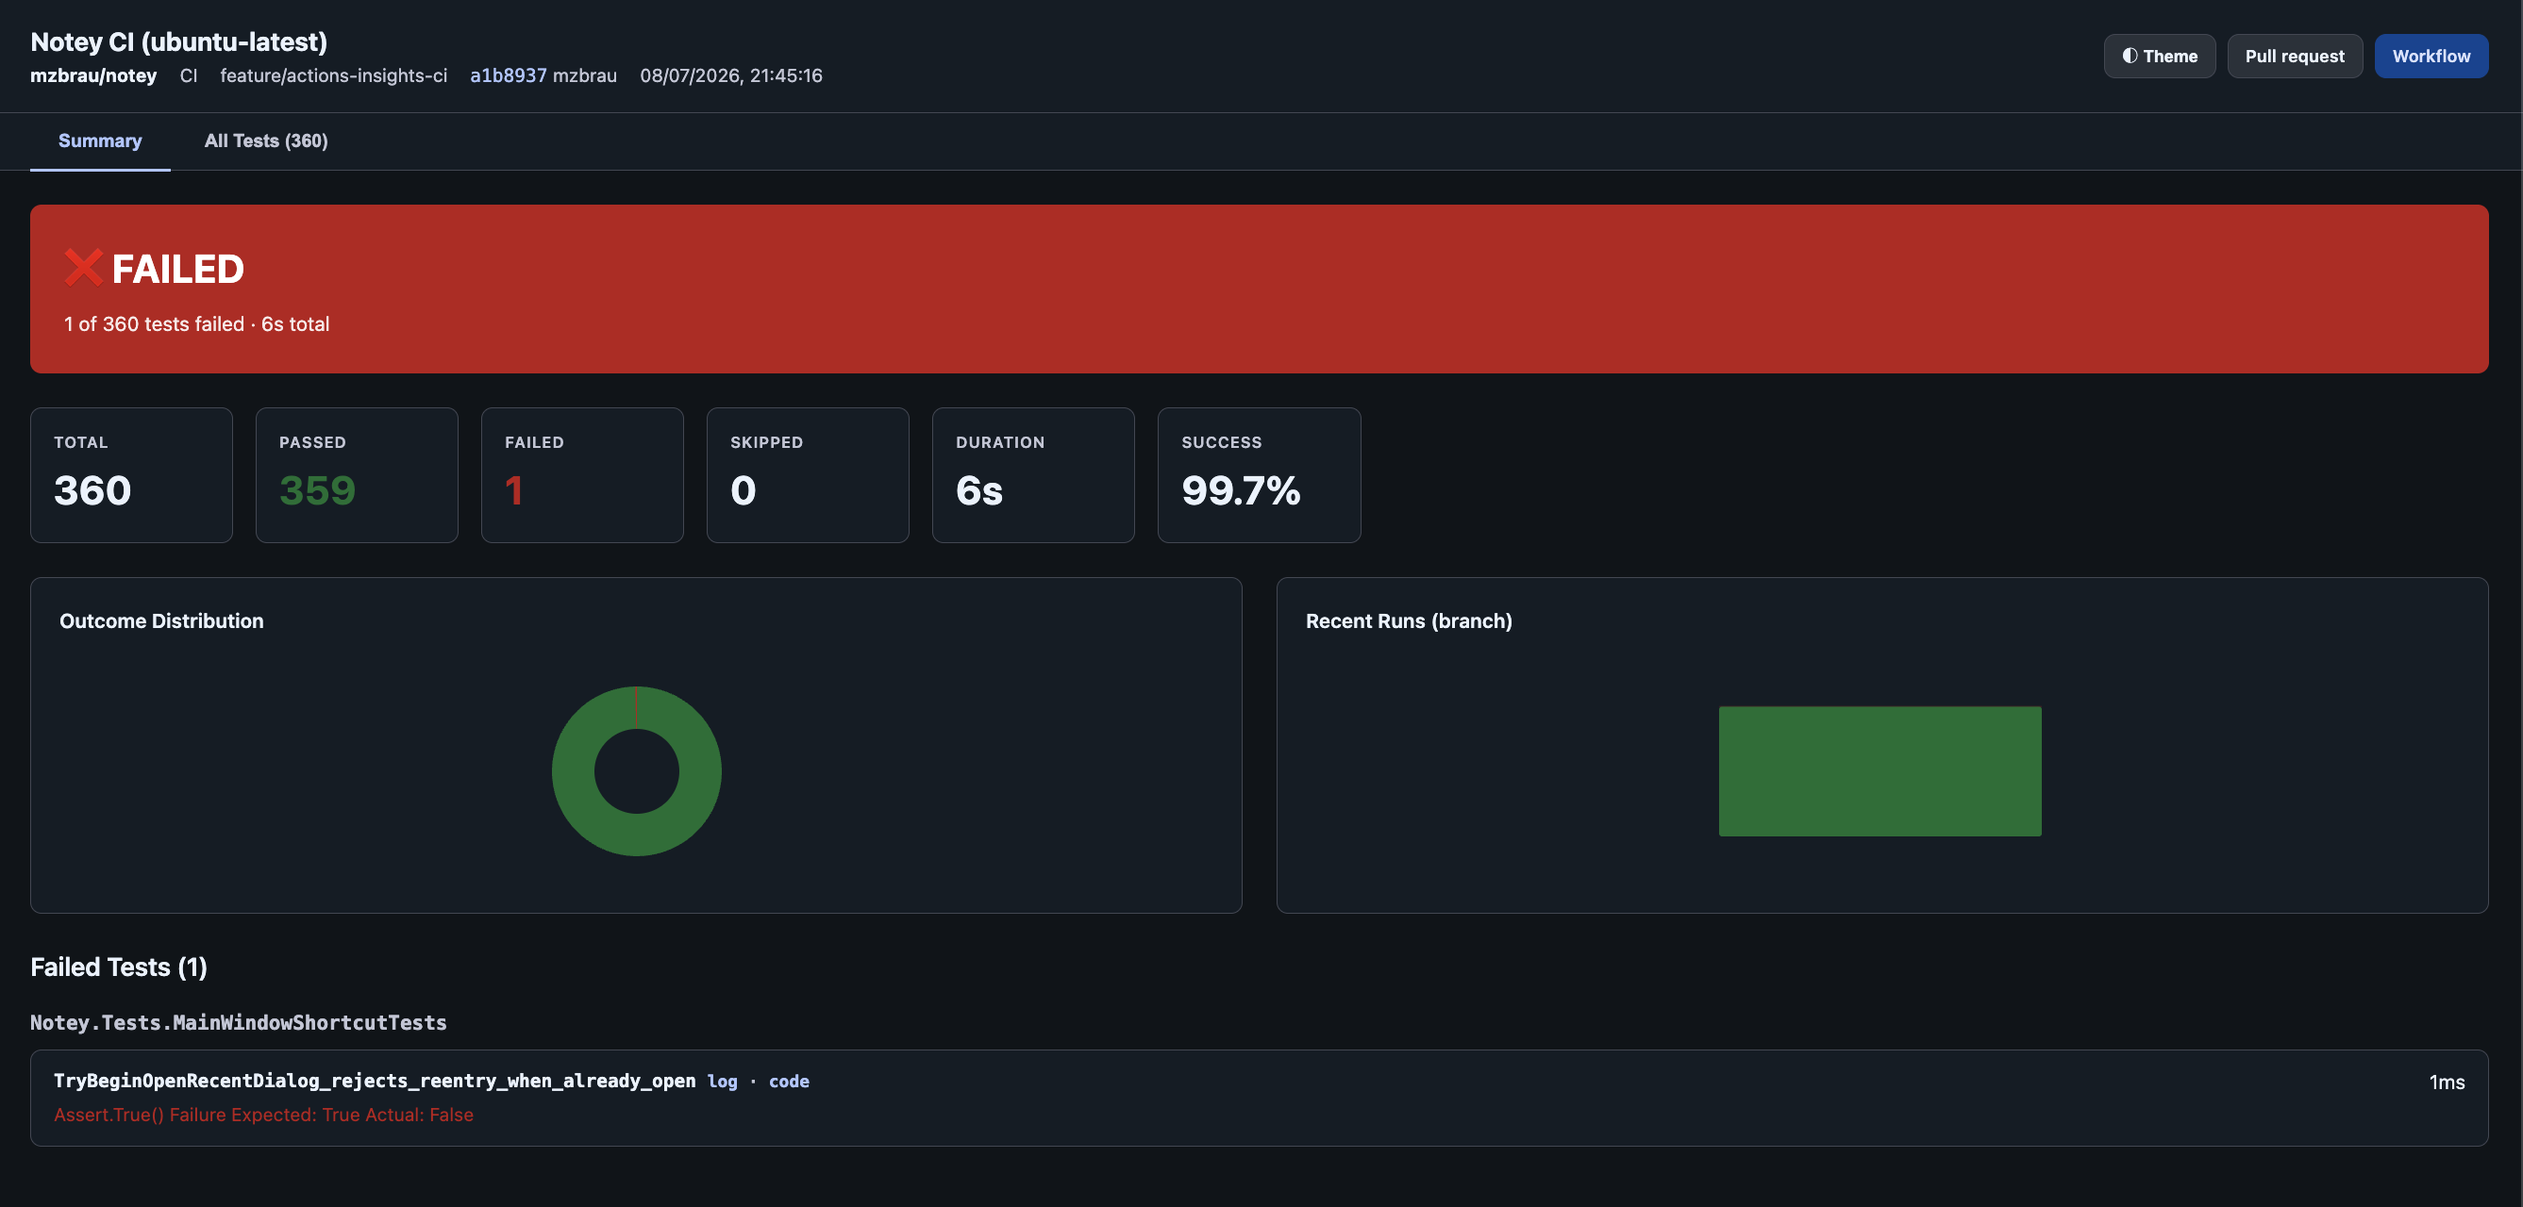2523x1207 pixels.
Task: Click the Total 360 stat card
Action: [x=131, y=474]
